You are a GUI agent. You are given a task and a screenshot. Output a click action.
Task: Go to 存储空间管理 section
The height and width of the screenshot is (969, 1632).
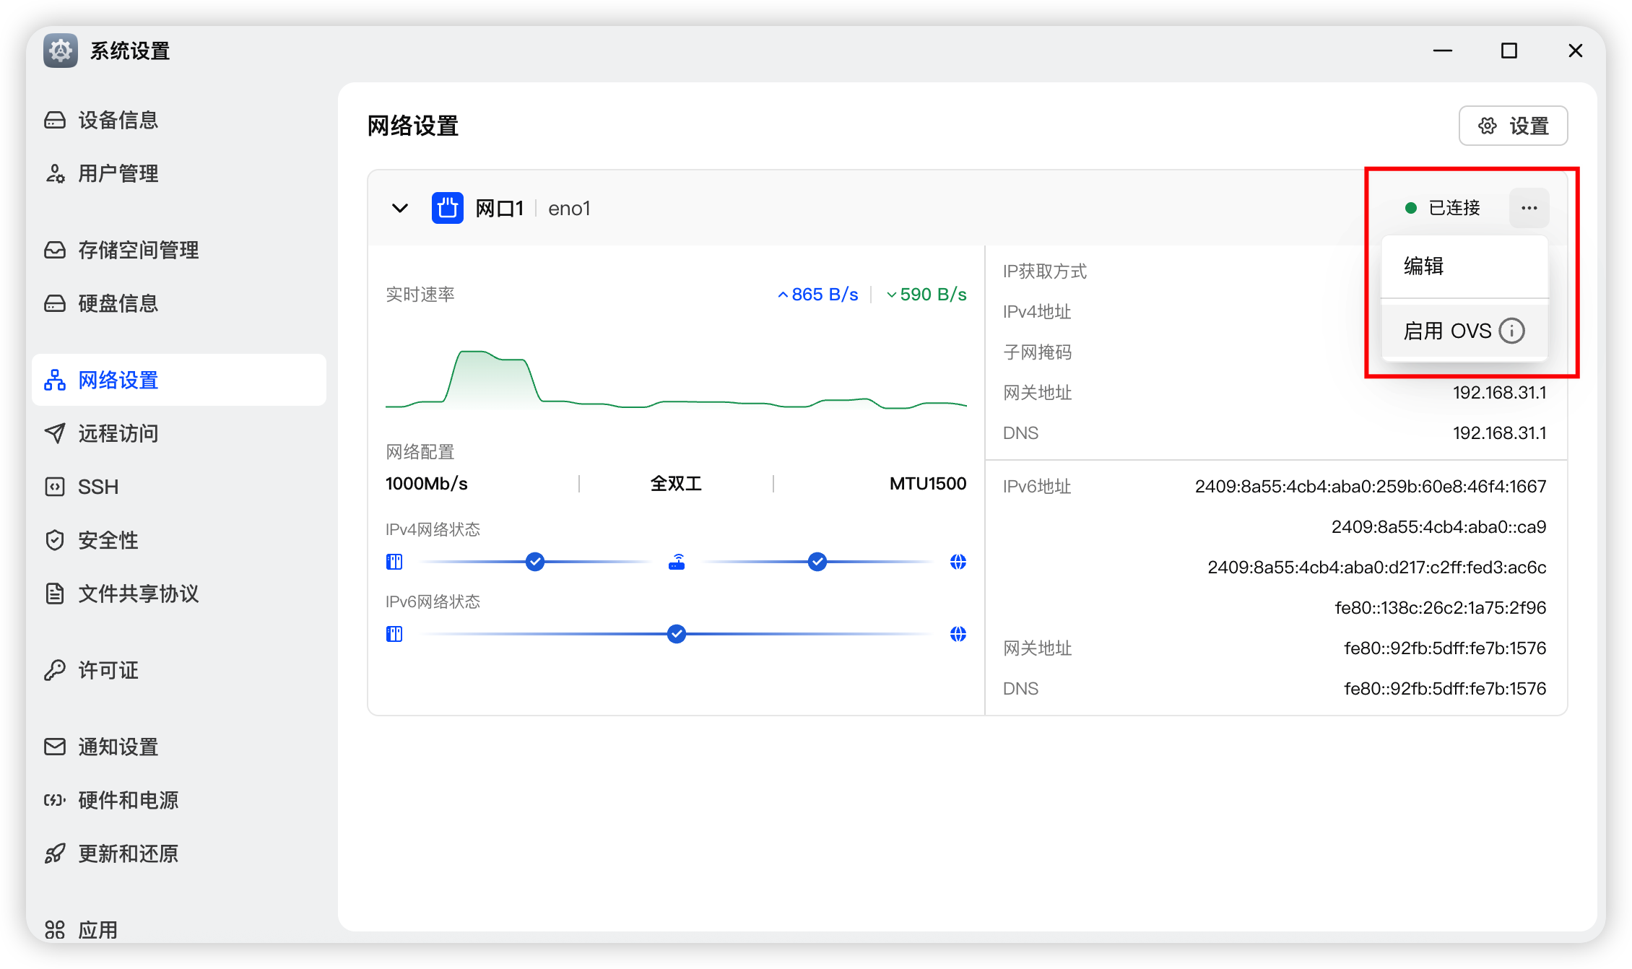coord(138,250)
